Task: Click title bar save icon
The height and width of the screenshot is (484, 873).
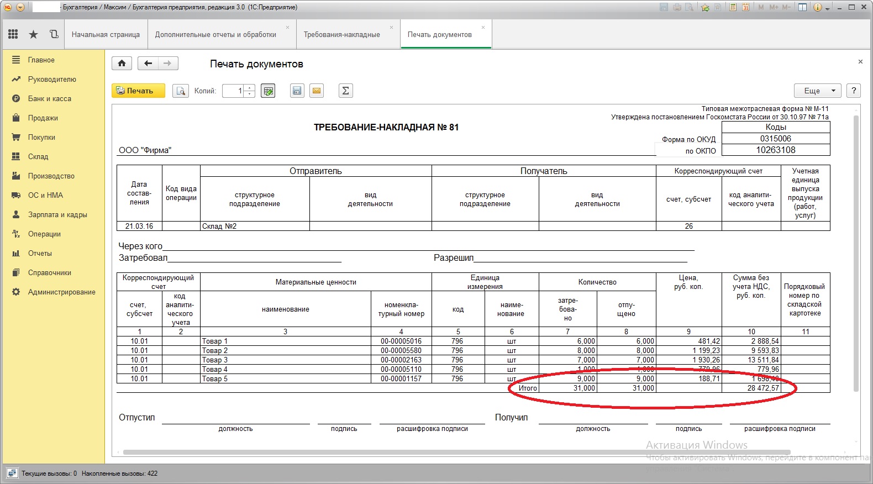Action: [x=664, y=7]
